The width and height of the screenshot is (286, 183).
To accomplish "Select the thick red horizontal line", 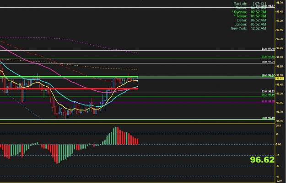I will (69, 89).
